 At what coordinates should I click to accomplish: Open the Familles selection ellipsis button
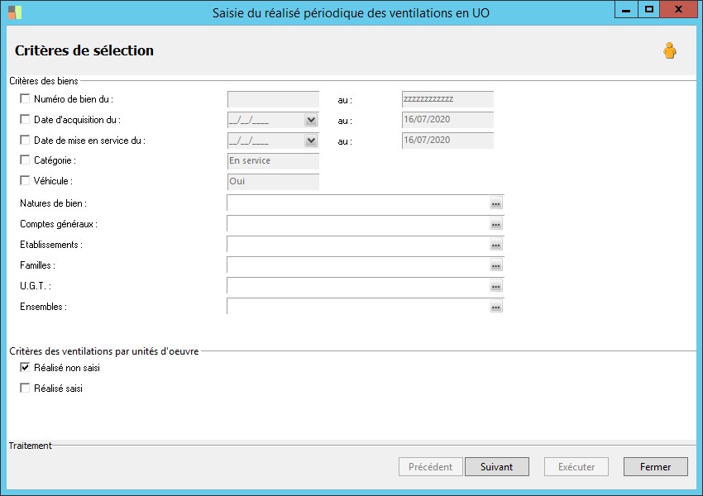coord(495,265)
